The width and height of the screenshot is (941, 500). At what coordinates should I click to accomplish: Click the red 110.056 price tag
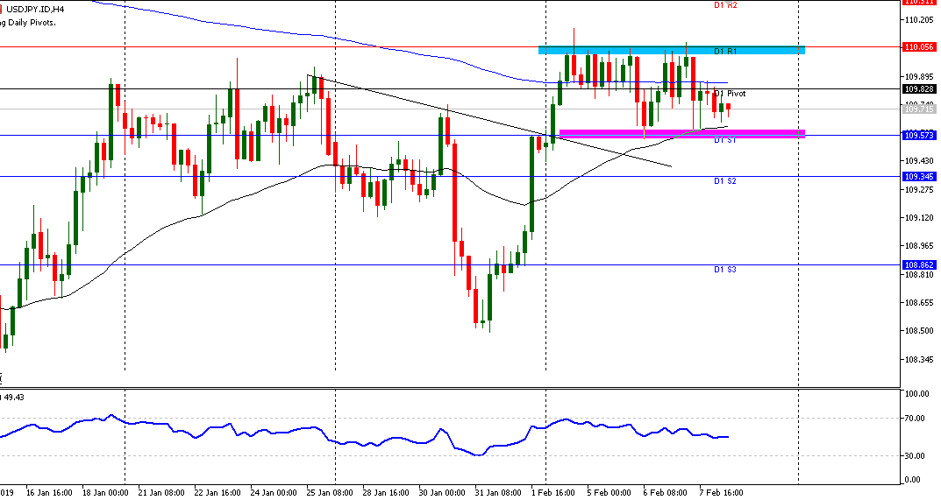tap(917, 47)
